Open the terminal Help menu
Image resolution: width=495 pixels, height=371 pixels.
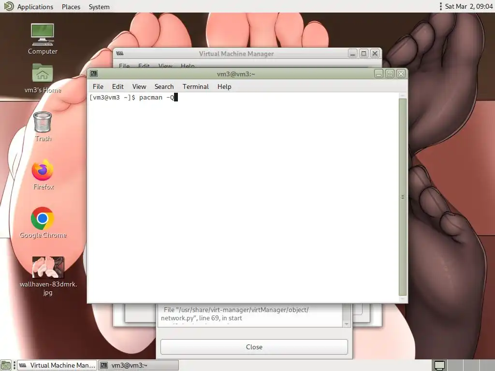[224, 86]
